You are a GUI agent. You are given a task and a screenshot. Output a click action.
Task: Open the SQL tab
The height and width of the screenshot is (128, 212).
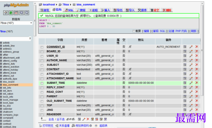click(x=69, y=10)
